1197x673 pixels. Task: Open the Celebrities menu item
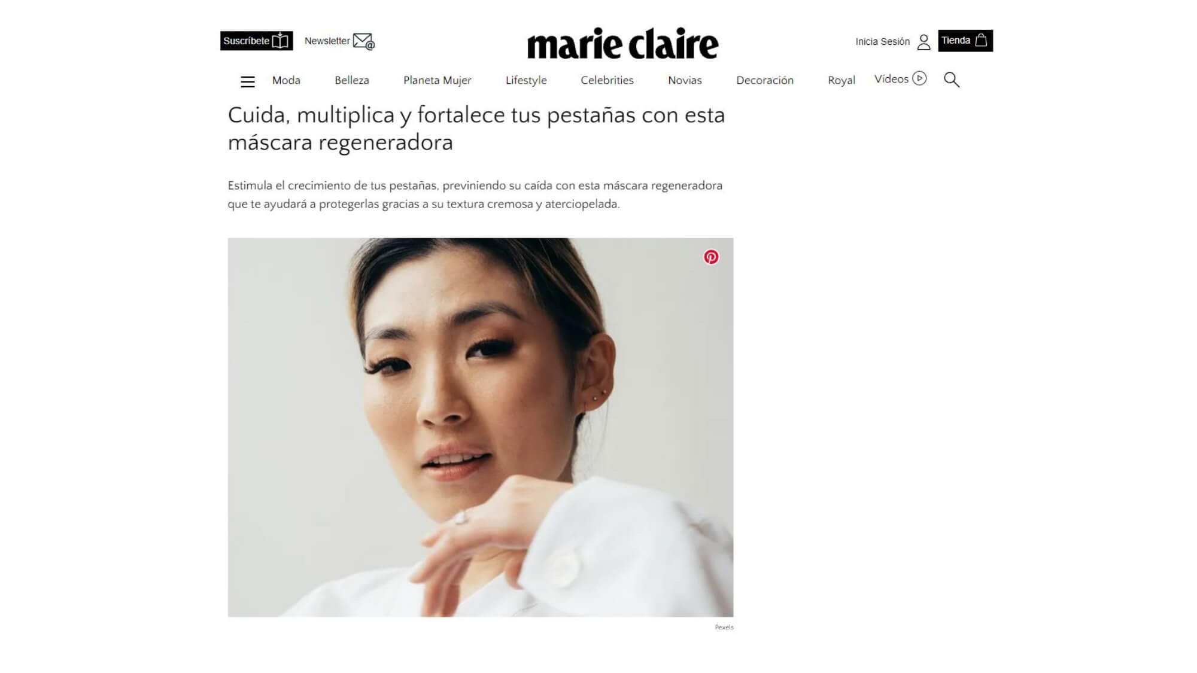(607, 80)
